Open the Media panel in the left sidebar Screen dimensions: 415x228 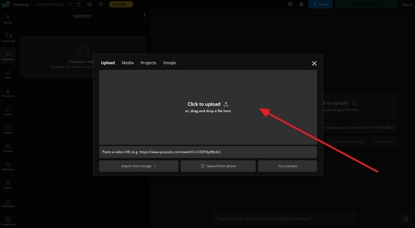pyautogui.click(x=7, y=19)
